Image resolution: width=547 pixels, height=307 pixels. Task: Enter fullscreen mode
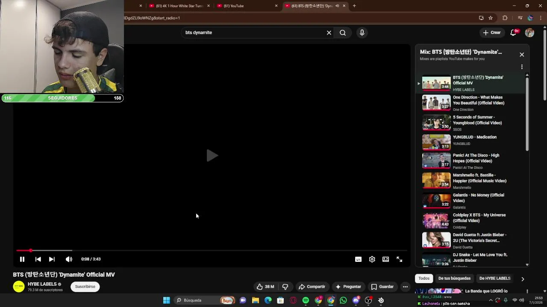(399, 259)
